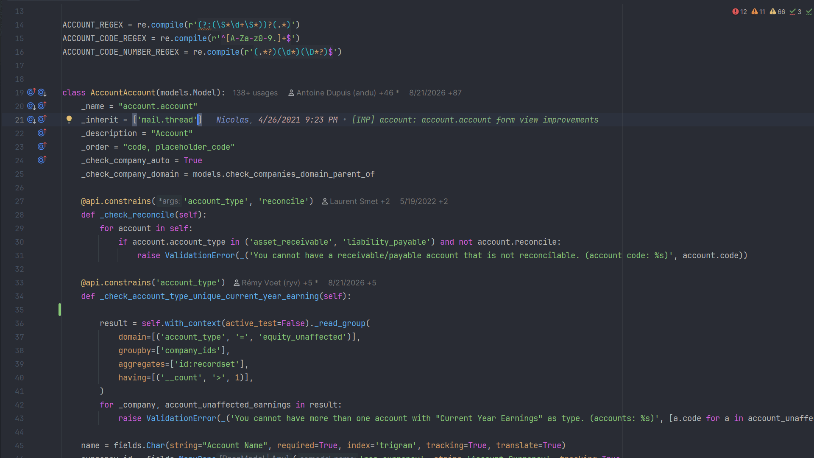Click the method name '_check_reconcile'
The image size is (814, 458).
pos(137,215)
